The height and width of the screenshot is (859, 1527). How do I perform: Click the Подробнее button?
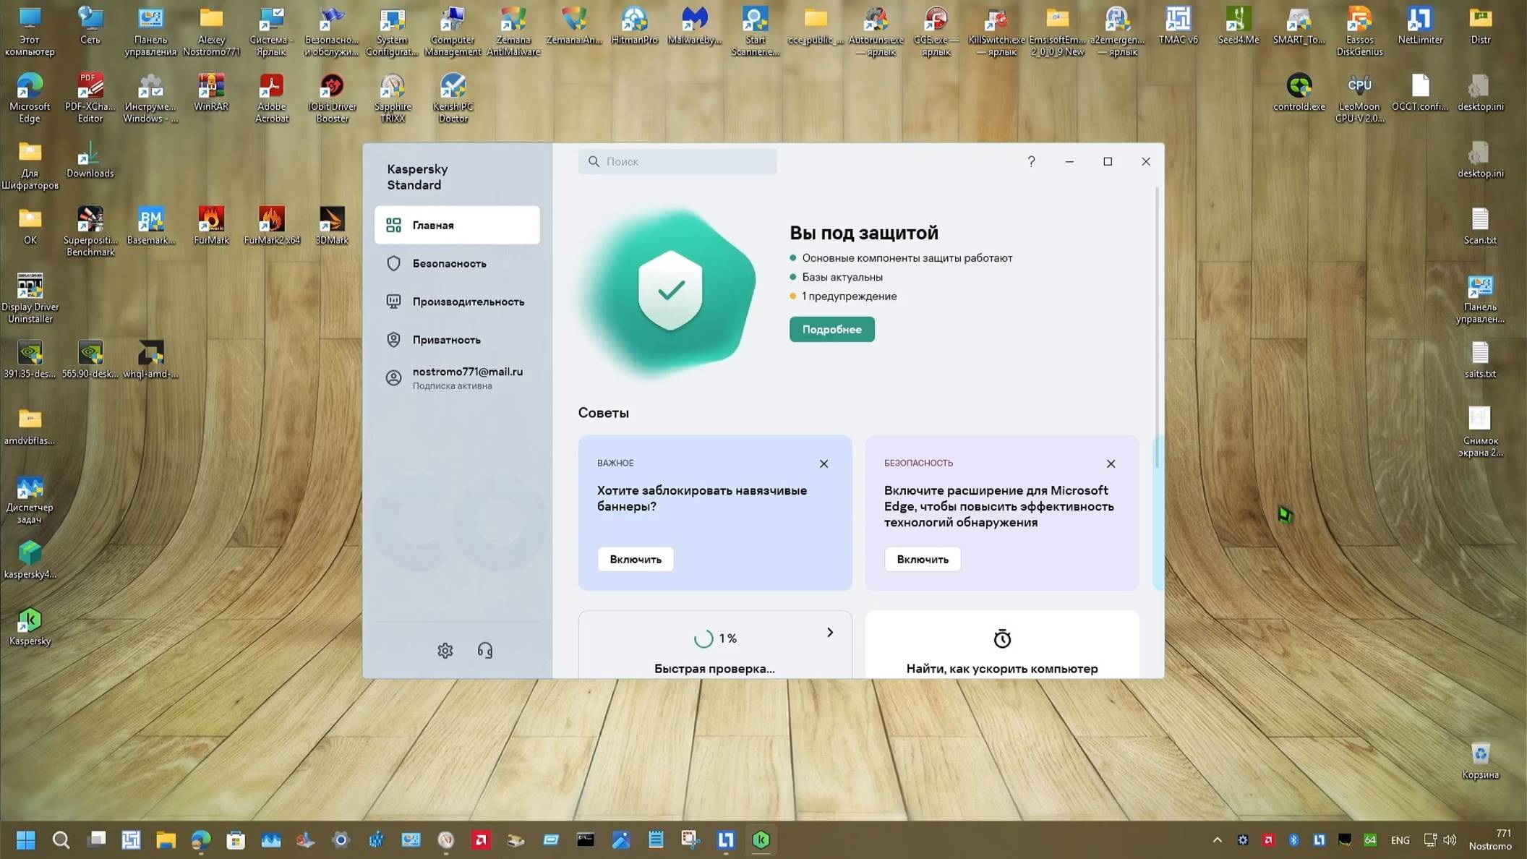coord(831,330)
